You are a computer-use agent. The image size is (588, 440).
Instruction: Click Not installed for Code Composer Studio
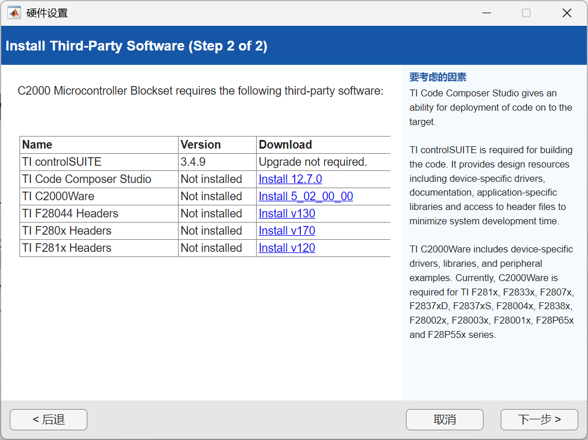click(x=217, y=179)
